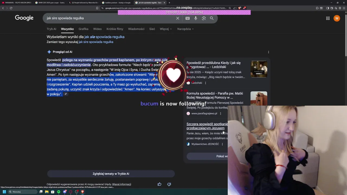The image size is (347, 195).
Task: Open the Brave Wallet icon
Action: click(332, 8)
